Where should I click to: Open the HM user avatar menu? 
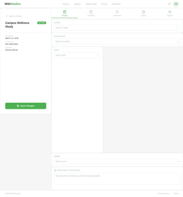click(176, 4)
